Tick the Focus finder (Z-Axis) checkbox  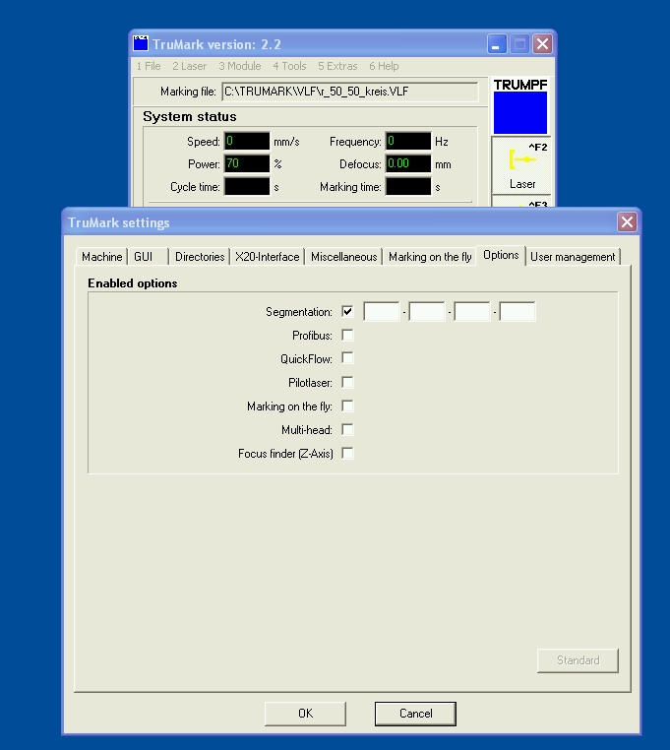347,453
